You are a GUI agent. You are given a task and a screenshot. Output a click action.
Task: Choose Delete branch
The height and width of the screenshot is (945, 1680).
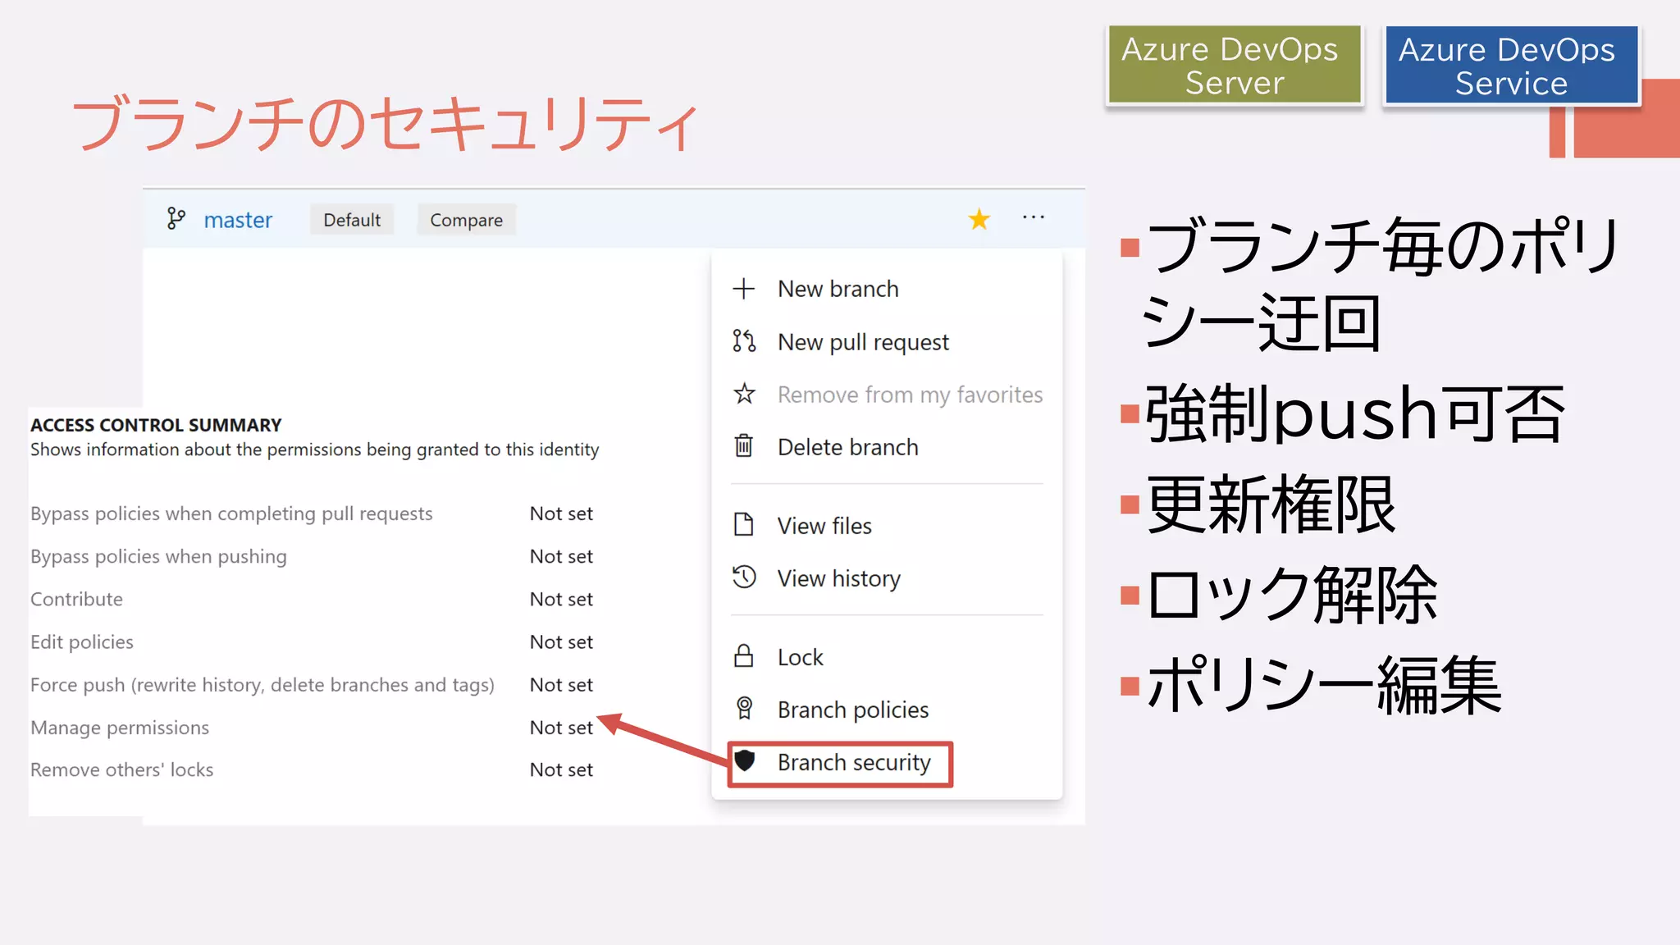point(847,447)
